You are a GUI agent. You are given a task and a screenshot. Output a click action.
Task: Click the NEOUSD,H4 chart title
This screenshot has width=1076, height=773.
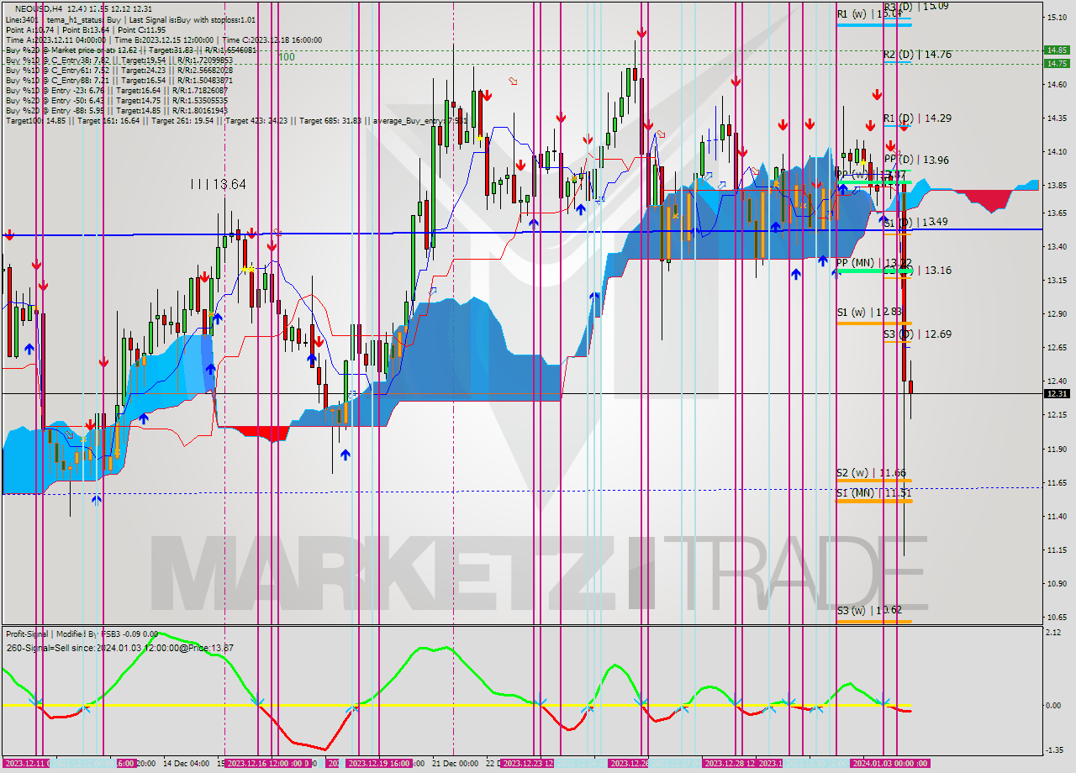(x=82, y=8)
